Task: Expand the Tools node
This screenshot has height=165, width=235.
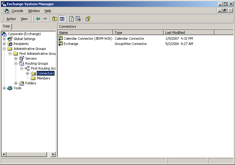Action: click(4, 88)
